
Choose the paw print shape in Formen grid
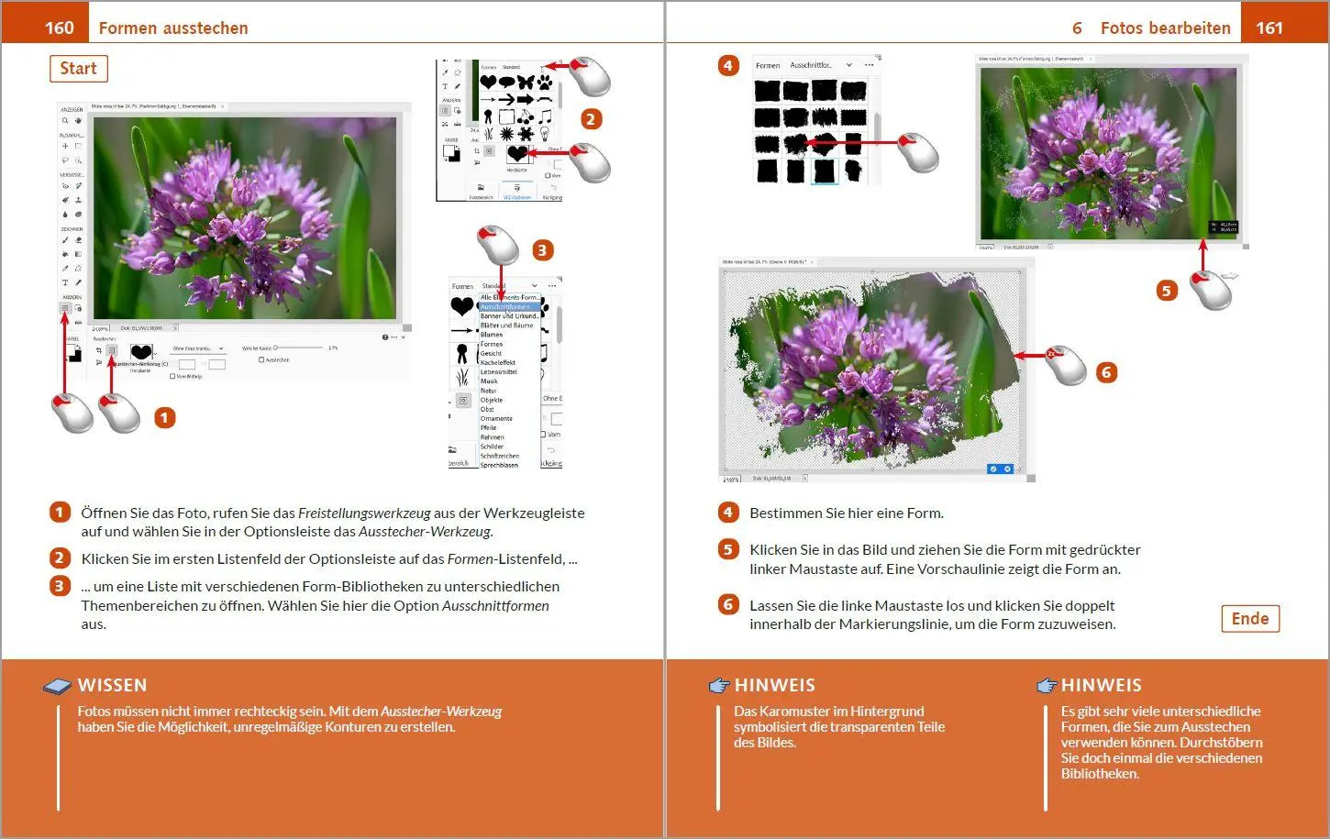pos(545,83)
